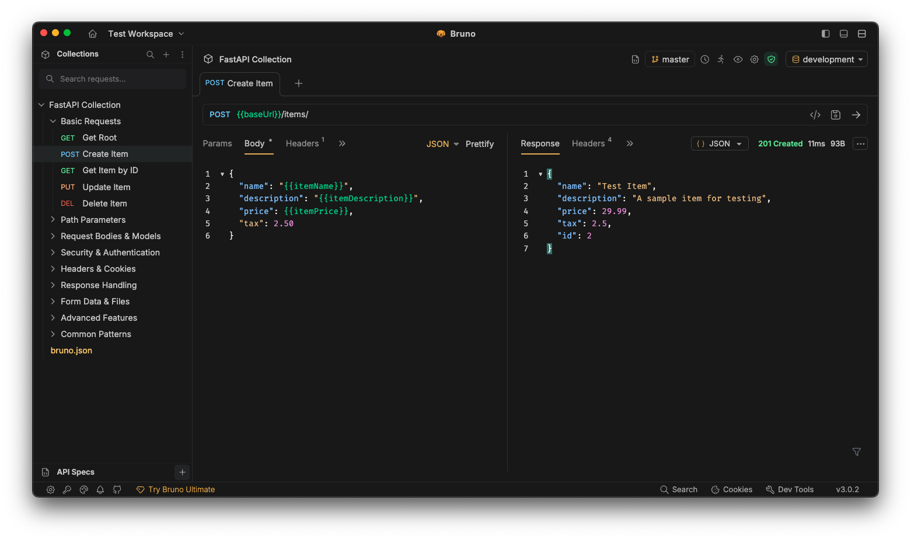The width and height of the screenshot is (911, 540).
Task: Click the notifications bell icon
Action: [x=100, y=490]
